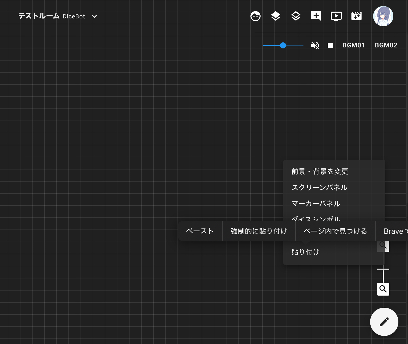Screen dimensions: 408x344
Task: Open the sparkle movie effects icon
Action: coord(356,16)
